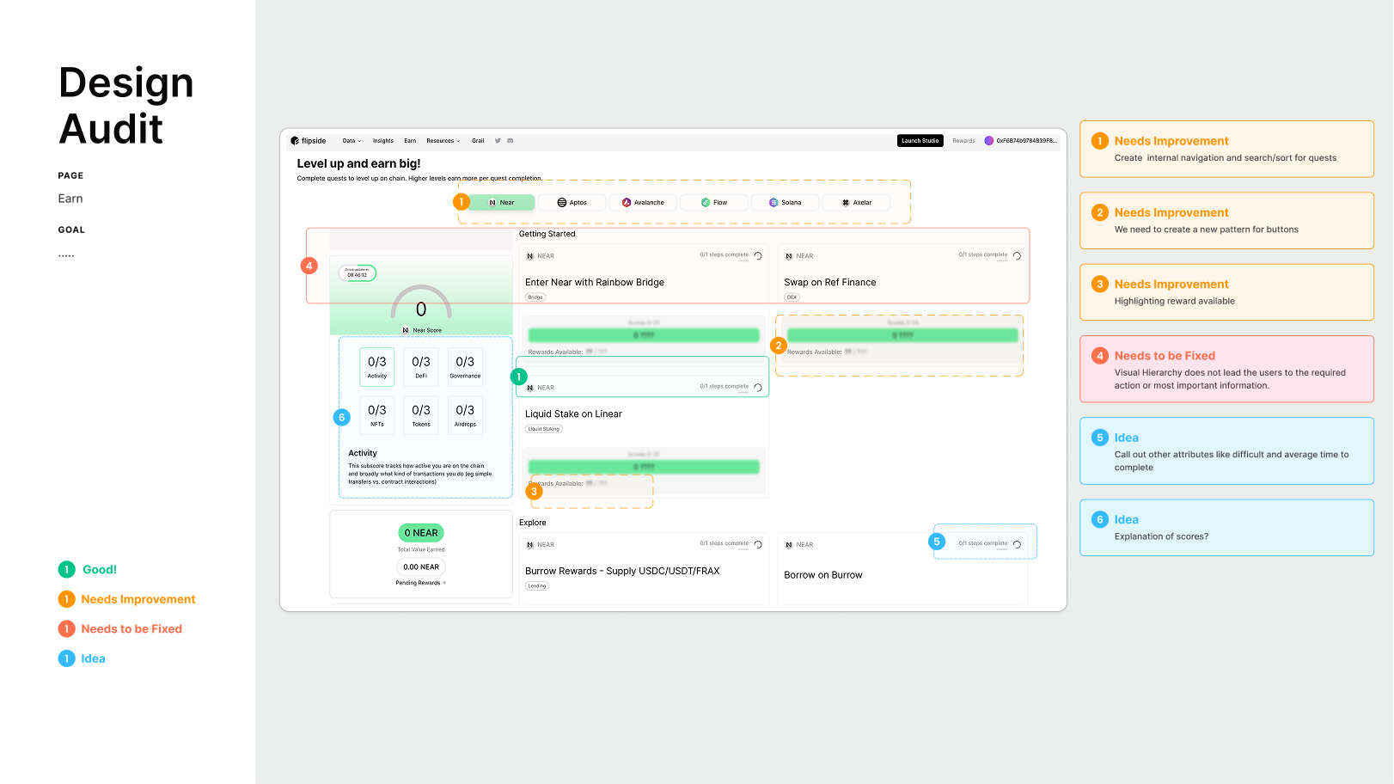The image size is (1394, 784).
Task: Click the Liquid Staking tag
Action: [x=544, y=429]
